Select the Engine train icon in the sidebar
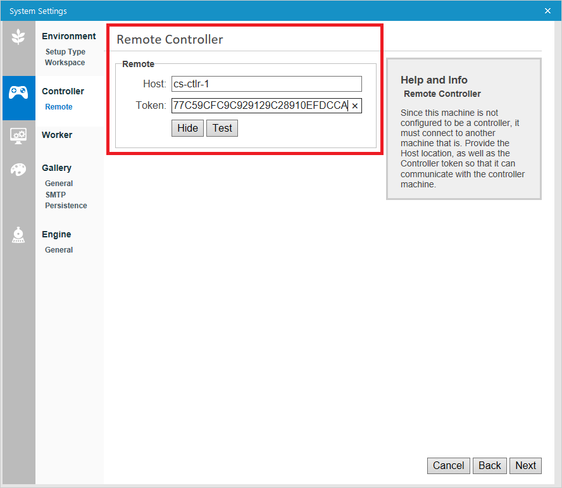 18,235
